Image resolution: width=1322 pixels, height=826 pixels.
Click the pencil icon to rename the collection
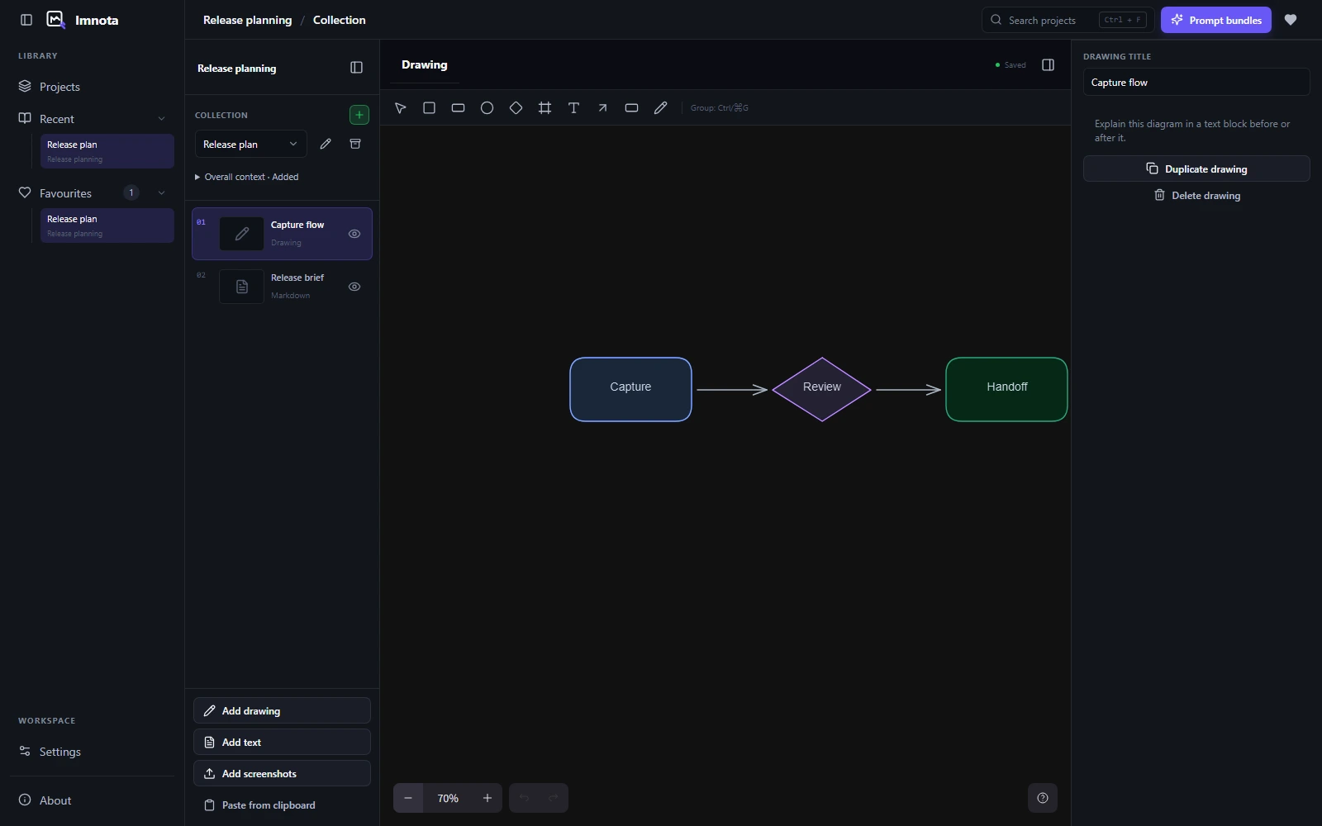326,144
